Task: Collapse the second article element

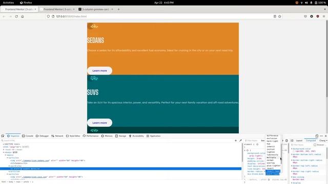Action: (8, 174)
